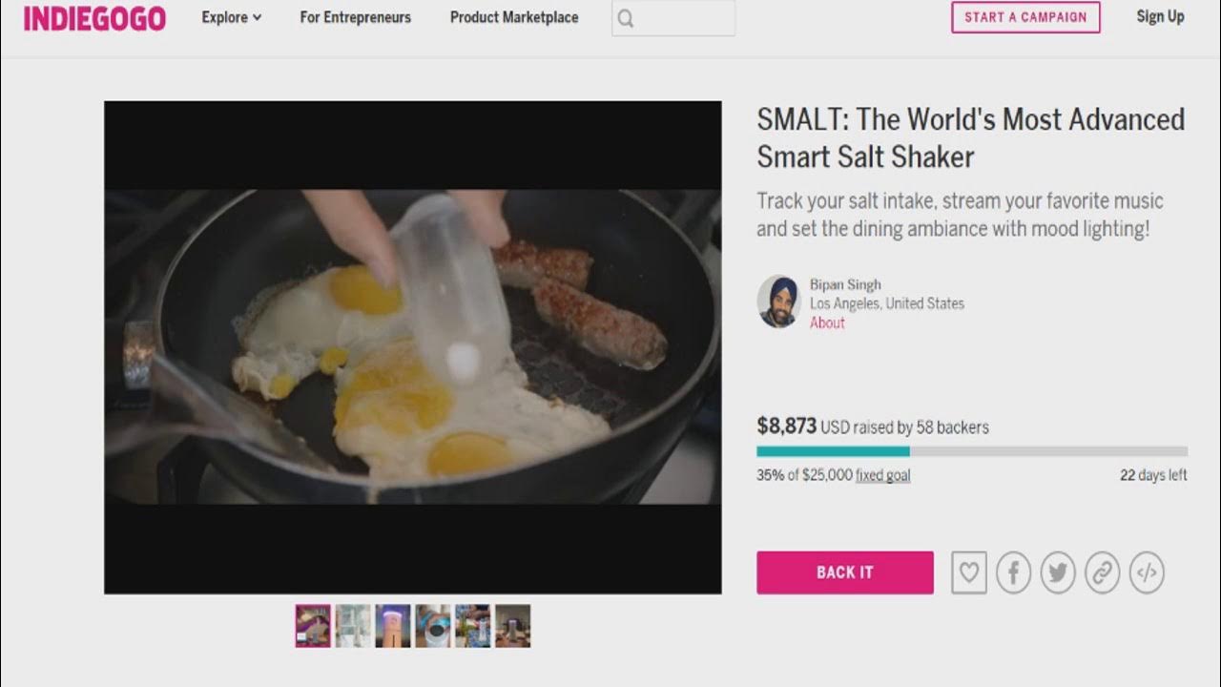Click Bipan Singh's profile picture
The height and width of the screenshot is (687, 1221).
pos(777,302)
